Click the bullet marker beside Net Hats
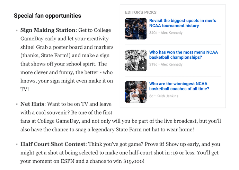The height and width of the screenshot is (170, 239). [x=17, y=104]
